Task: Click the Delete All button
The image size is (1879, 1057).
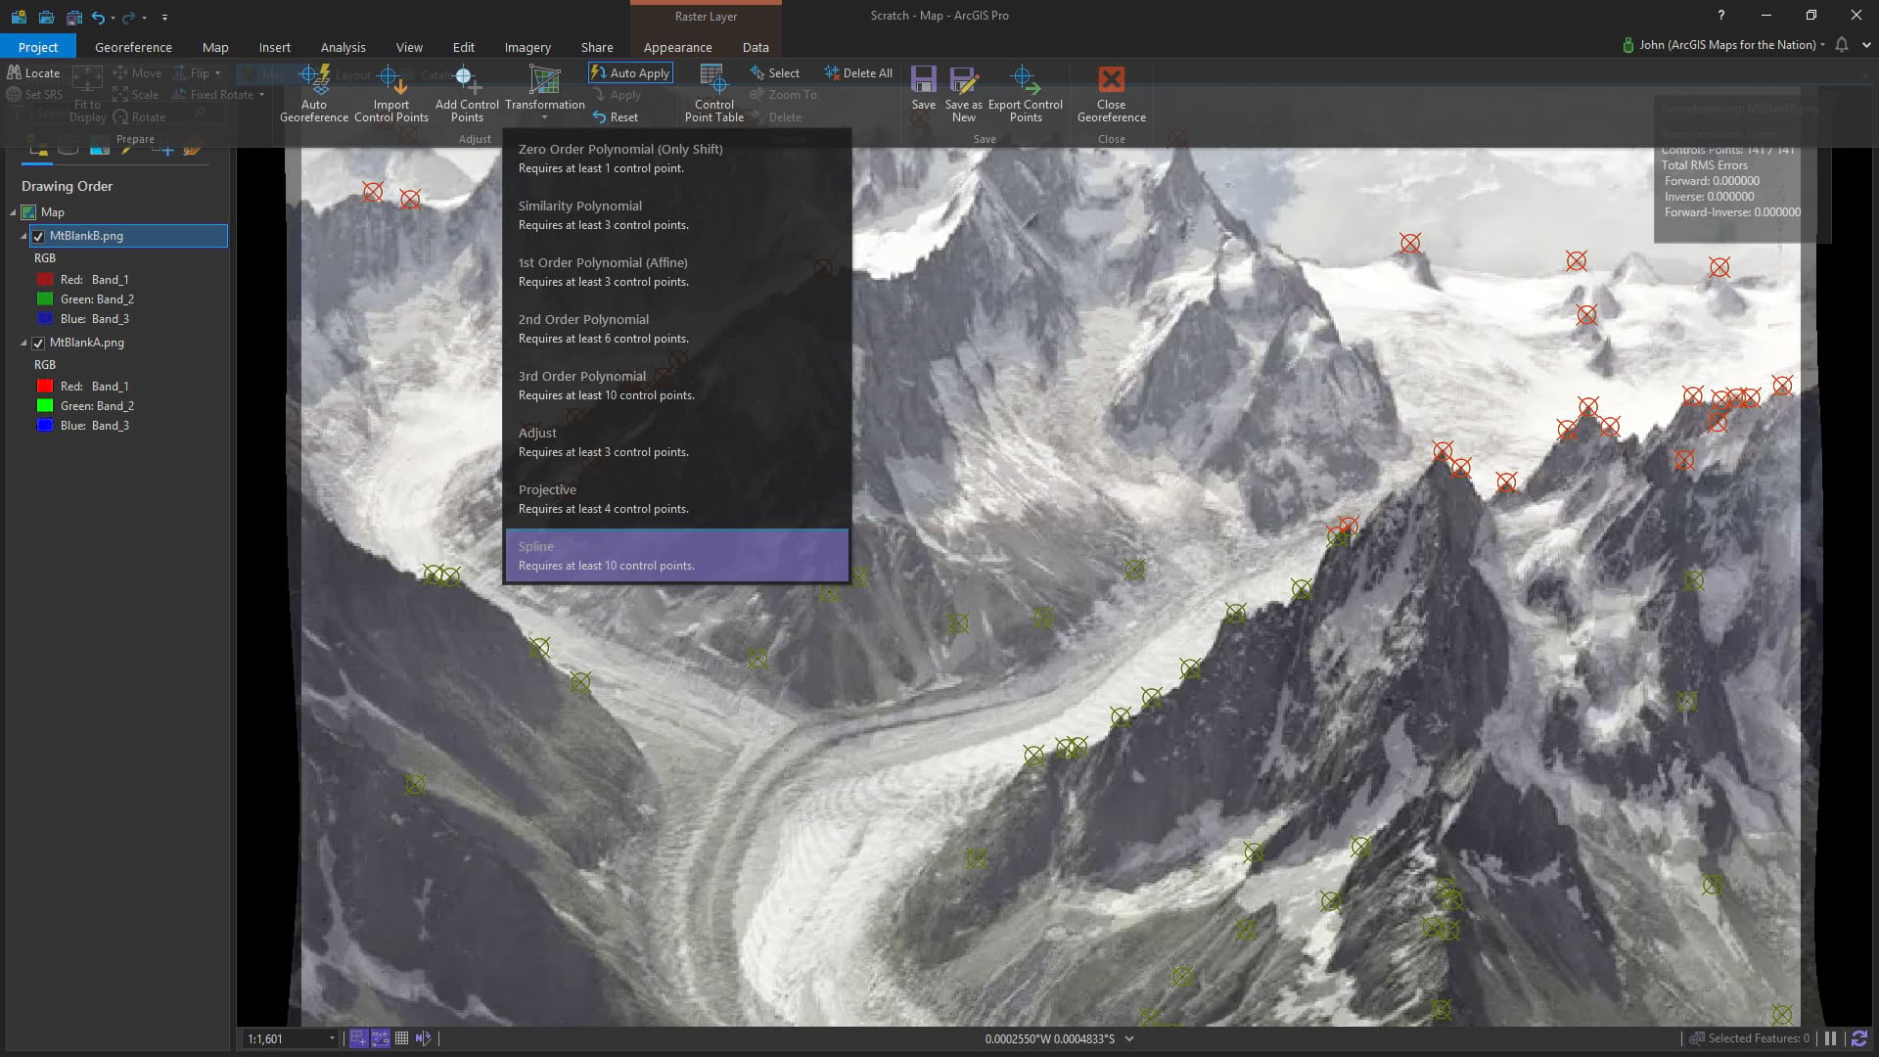Action: click(858, 72)
